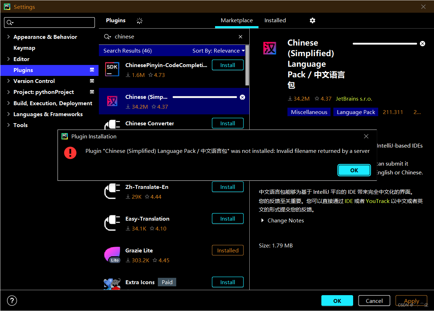The height and width of the screenshot is (311, 434).
Task: Open the YouTrack link in description
Action: [x=377, y=201]
